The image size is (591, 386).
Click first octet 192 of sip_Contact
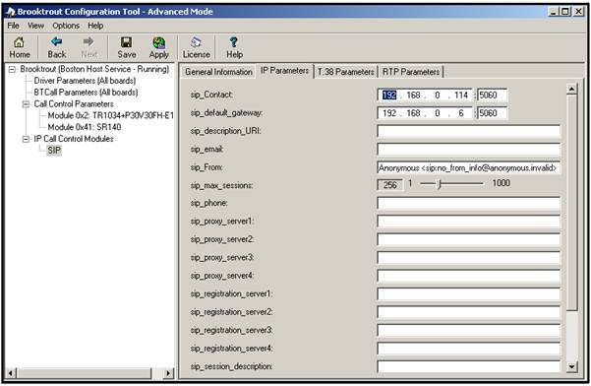pos(389,96)
